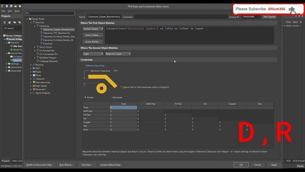
Task: Switch to the PCB tab at bottom right
Action: (288, 161)
